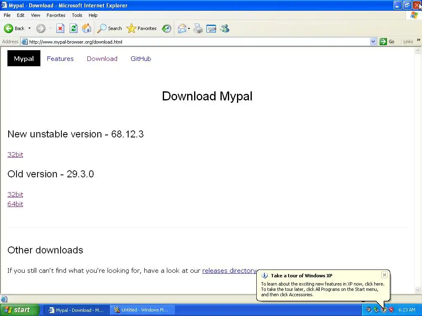The image size is (422, 316).
Task: Expand the Links toolbar chevron
Action: coord(419,40)
